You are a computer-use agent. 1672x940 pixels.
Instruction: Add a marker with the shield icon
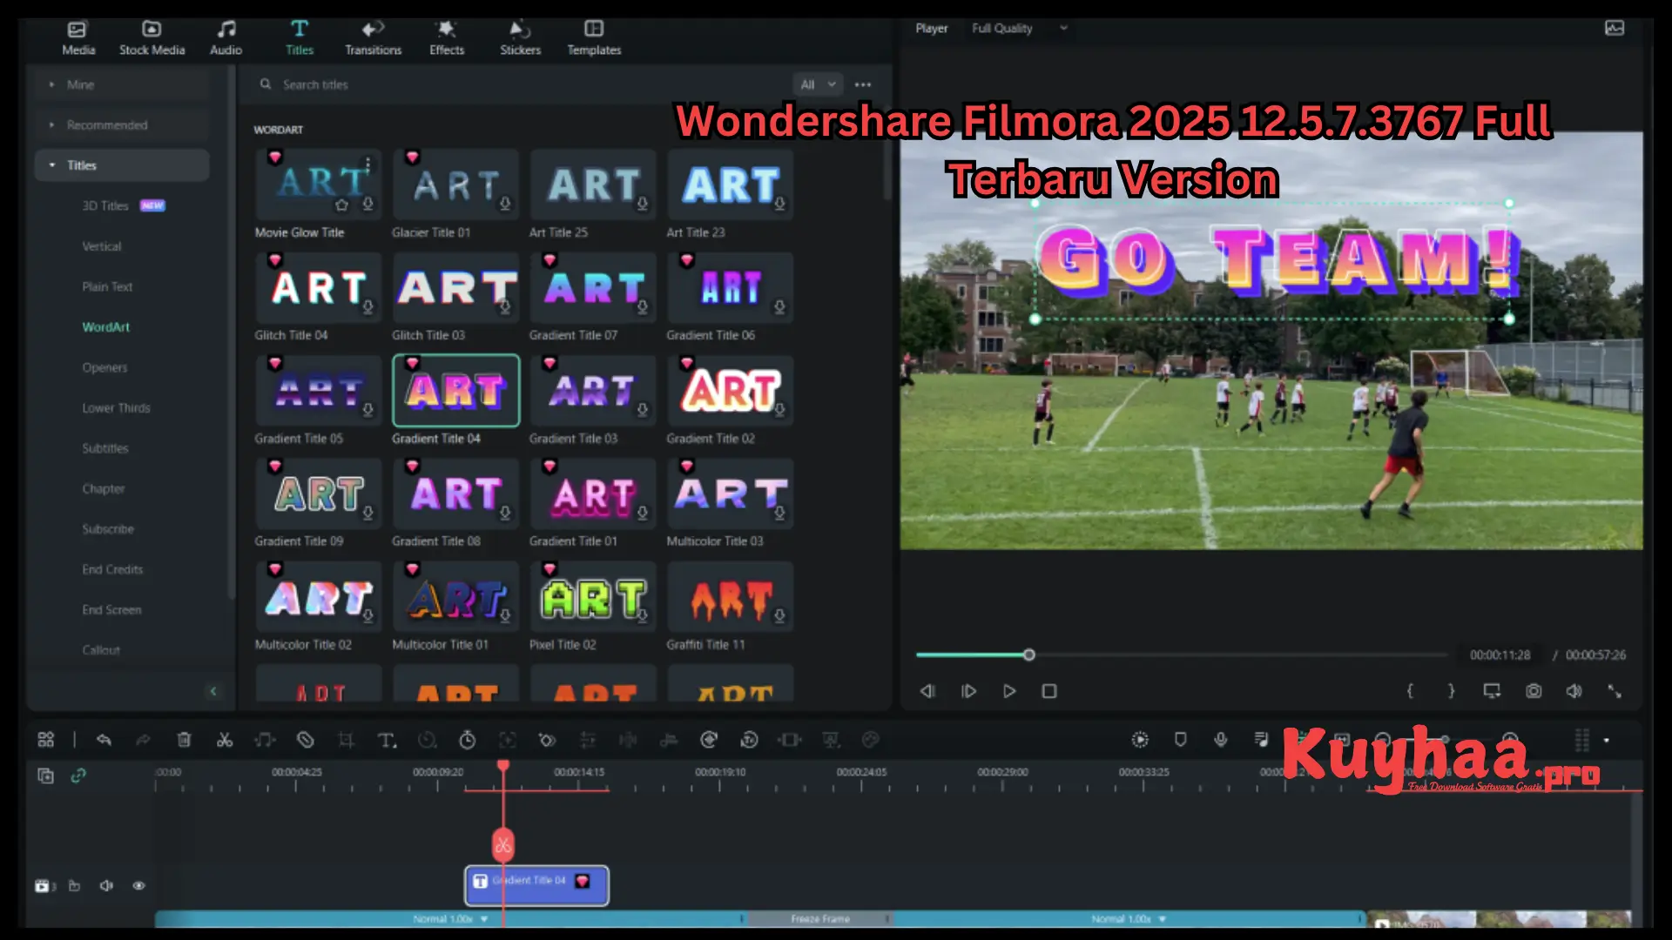1180,740
